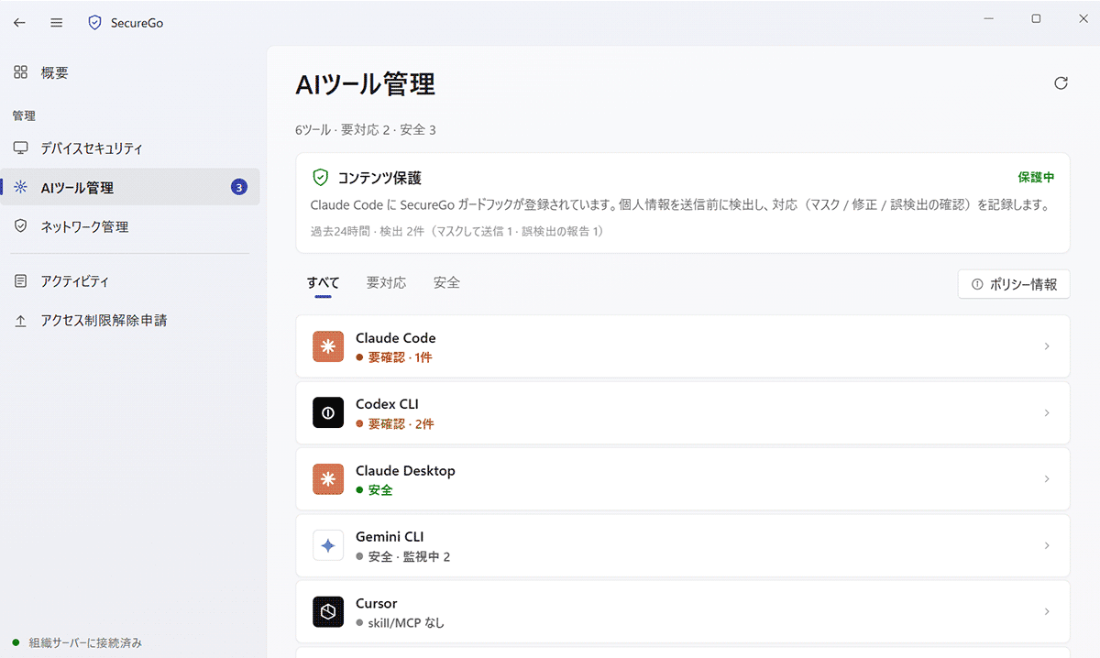Click the 管理 section label in sidebar

(24, 115)
